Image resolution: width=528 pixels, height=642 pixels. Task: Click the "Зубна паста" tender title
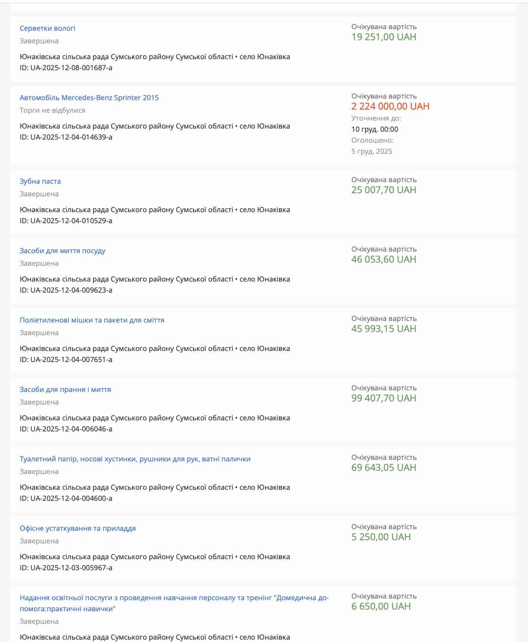(40, 181)
